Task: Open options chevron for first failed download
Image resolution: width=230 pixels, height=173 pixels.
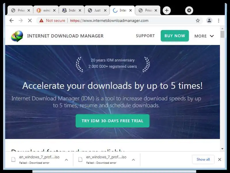Action: pyautogui.click(x=66, y=160)
